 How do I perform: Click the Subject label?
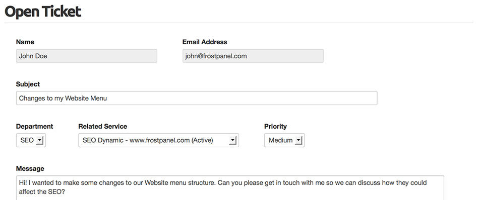[28, 84]
